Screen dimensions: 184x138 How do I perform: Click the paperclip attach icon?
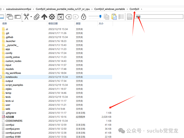click(x=37, y=17)
